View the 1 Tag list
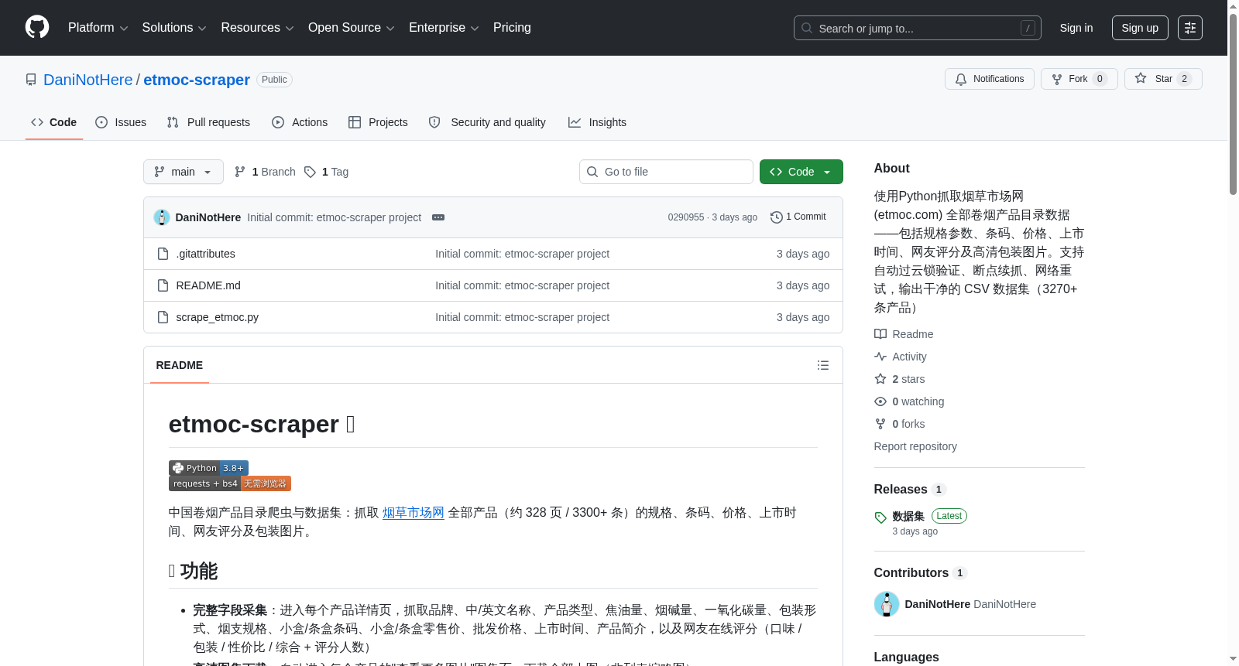The height and width of the screenshot is (666, 1239). (326, 172)
